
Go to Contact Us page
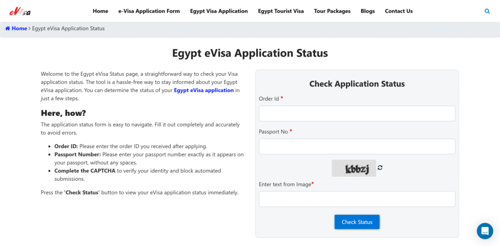pyautogui.click(x=398, y=11)
